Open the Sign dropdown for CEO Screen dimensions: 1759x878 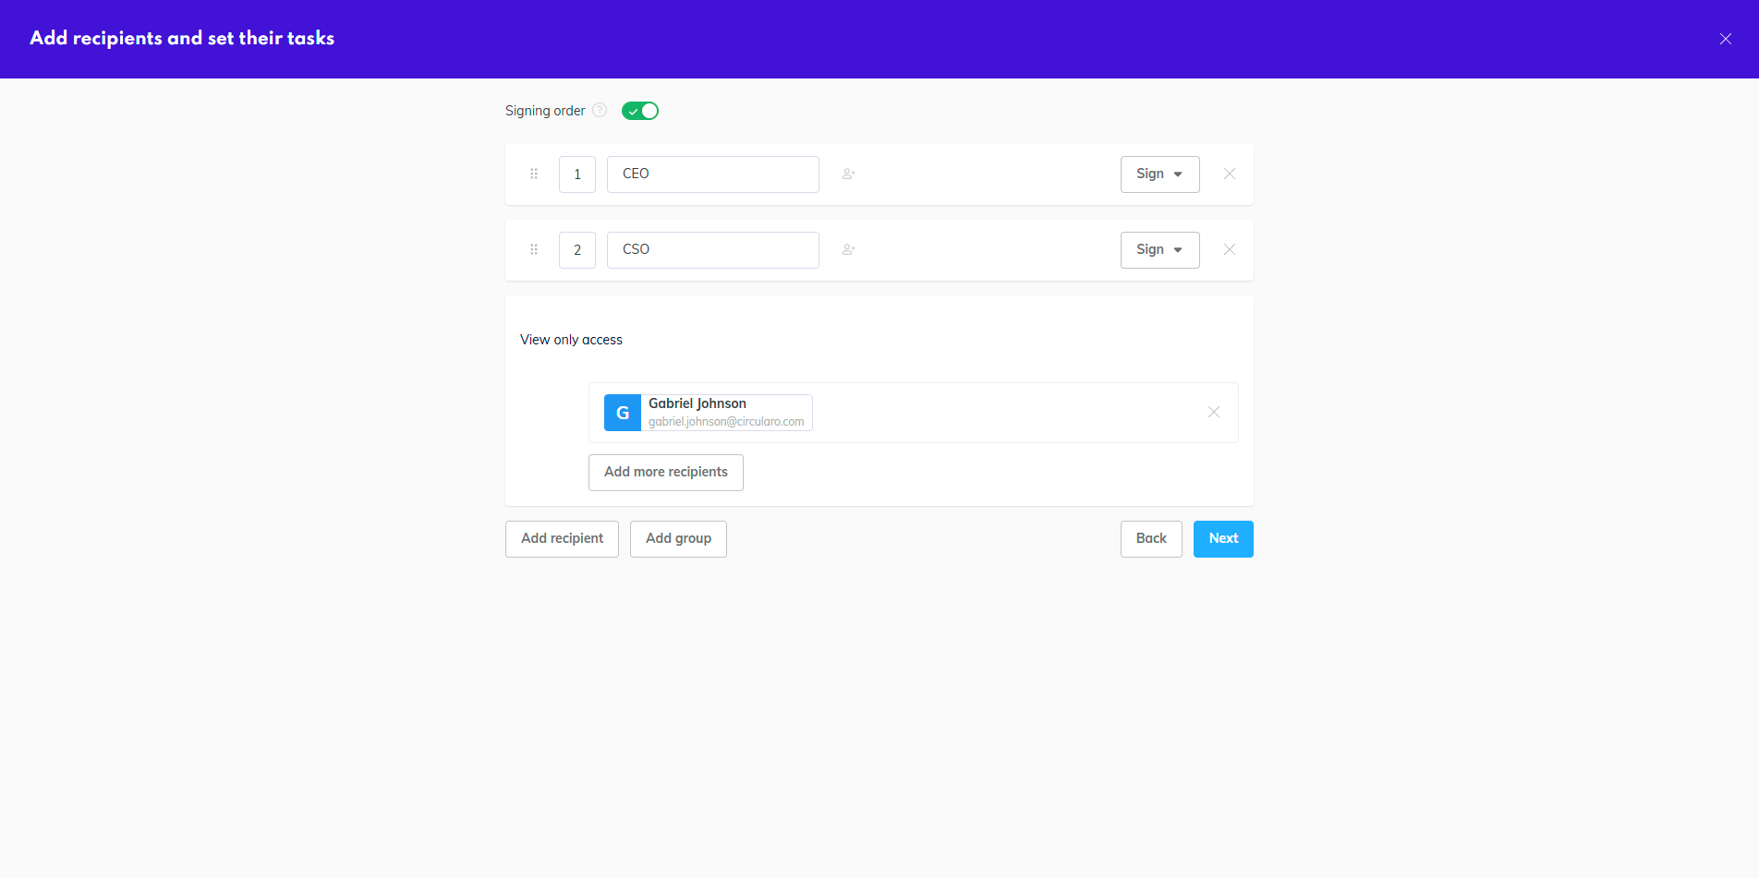pos(1159,174)
